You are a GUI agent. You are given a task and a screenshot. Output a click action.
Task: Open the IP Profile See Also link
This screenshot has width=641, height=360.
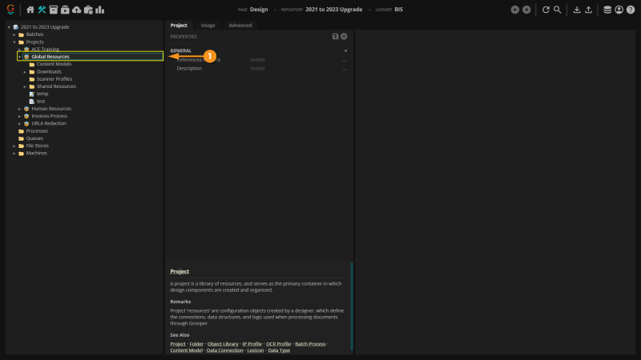point(252,344)
